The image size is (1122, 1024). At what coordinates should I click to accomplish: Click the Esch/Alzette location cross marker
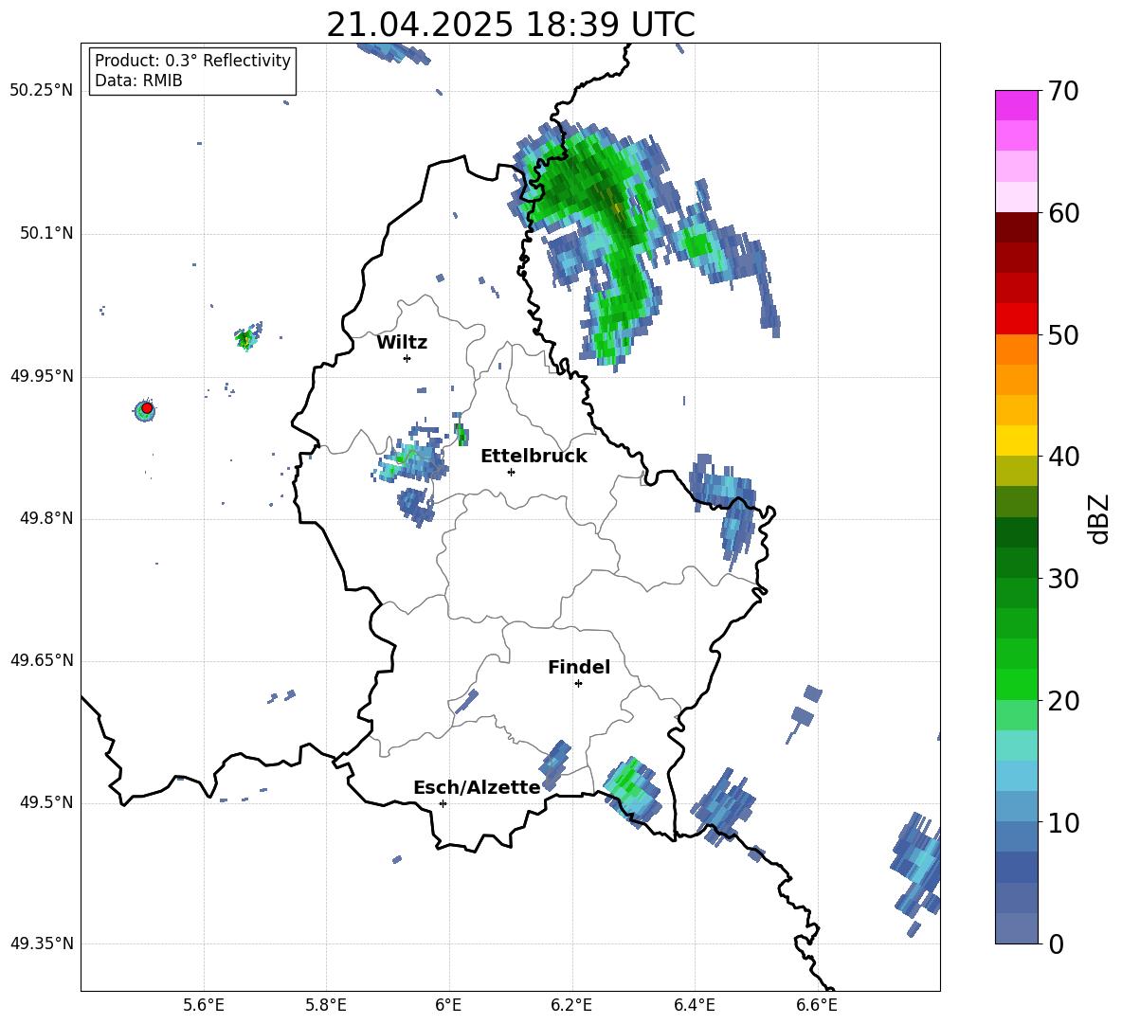(443, 803)
